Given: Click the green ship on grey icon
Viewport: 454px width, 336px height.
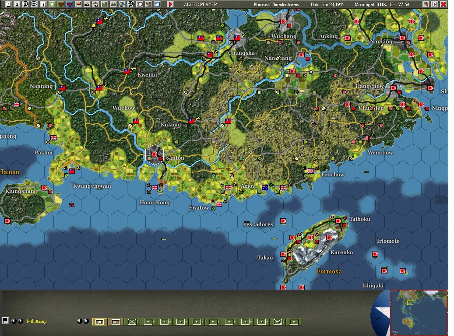Looking at the screenshot, I should coord(113,4).
